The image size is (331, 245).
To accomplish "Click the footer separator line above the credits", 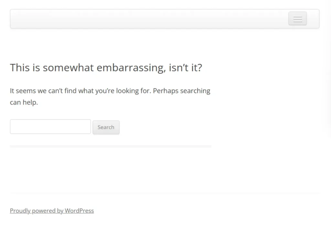I will (x=165, y=193).
